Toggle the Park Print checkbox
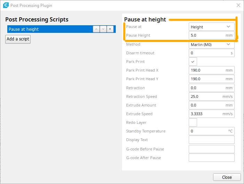244x184 pixels. [193, 62]
